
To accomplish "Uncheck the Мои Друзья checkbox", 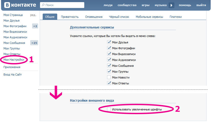I will tap(109, 42).
